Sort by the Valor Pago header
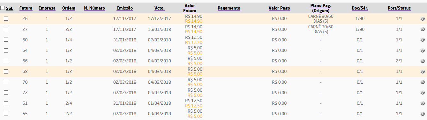 [279, 8]
